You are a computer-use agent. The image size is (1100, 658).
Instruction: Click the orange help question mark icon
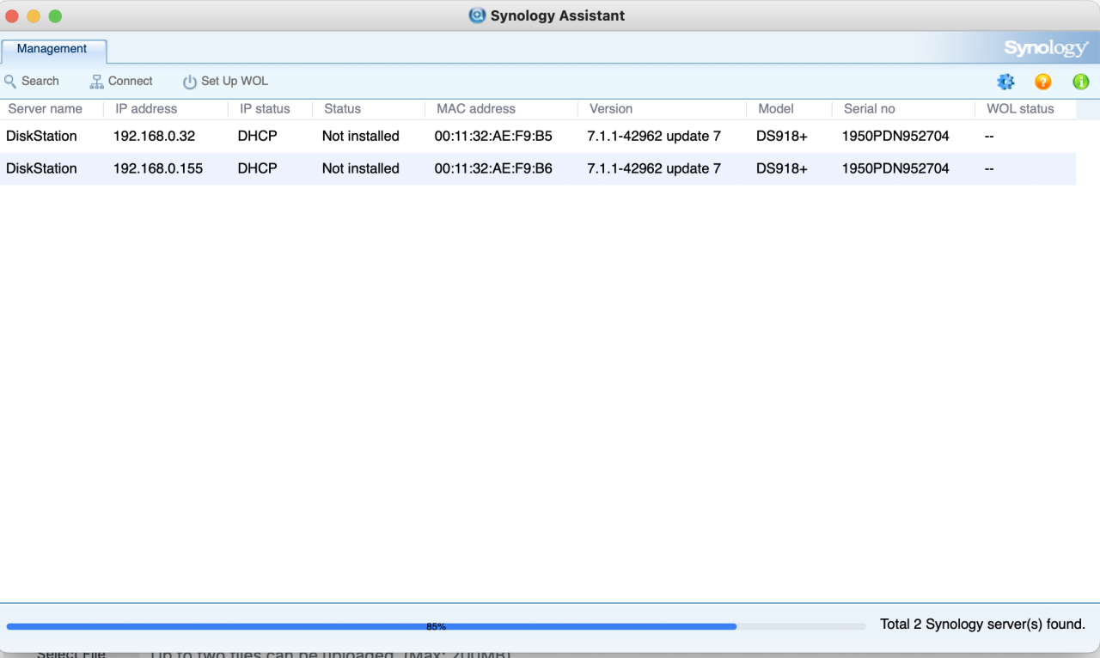(1042, 82)
